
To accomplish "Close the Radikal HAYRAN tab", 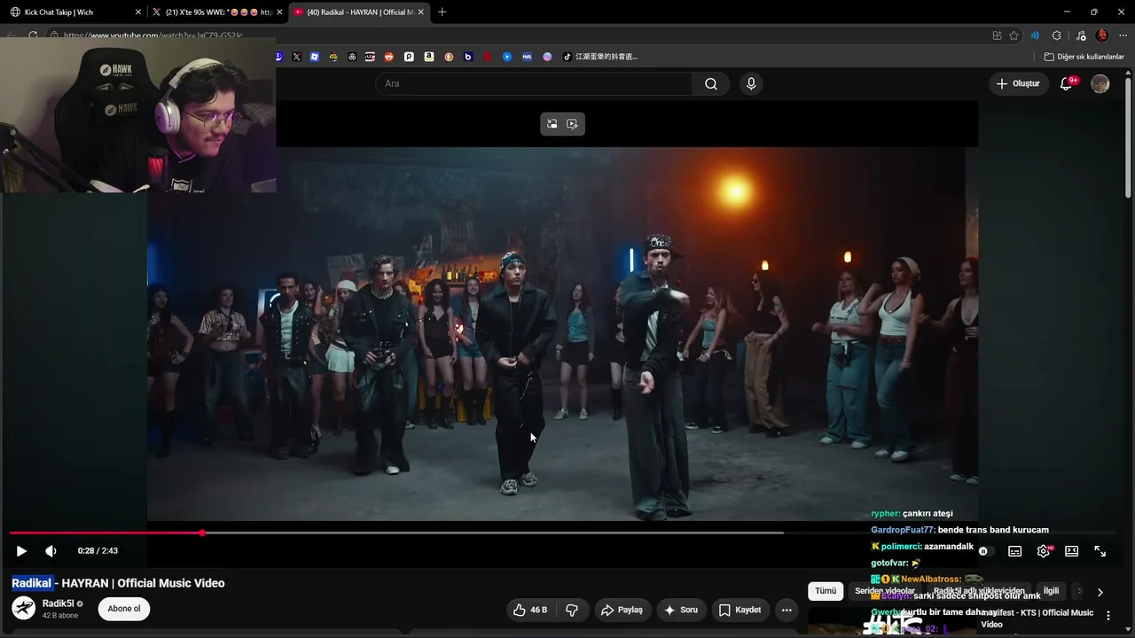I will pos(420,12).
